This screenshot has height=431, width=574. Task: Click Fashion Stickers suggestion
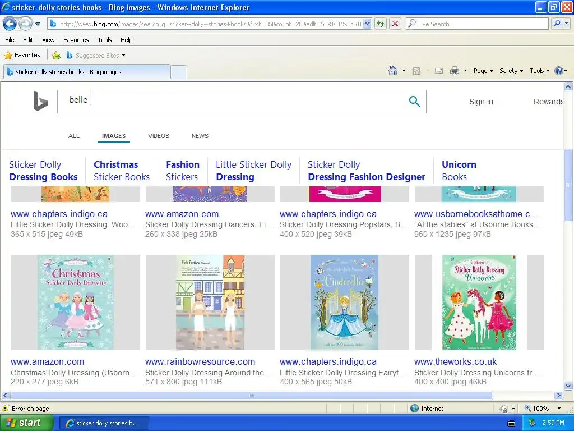point(183,171)
